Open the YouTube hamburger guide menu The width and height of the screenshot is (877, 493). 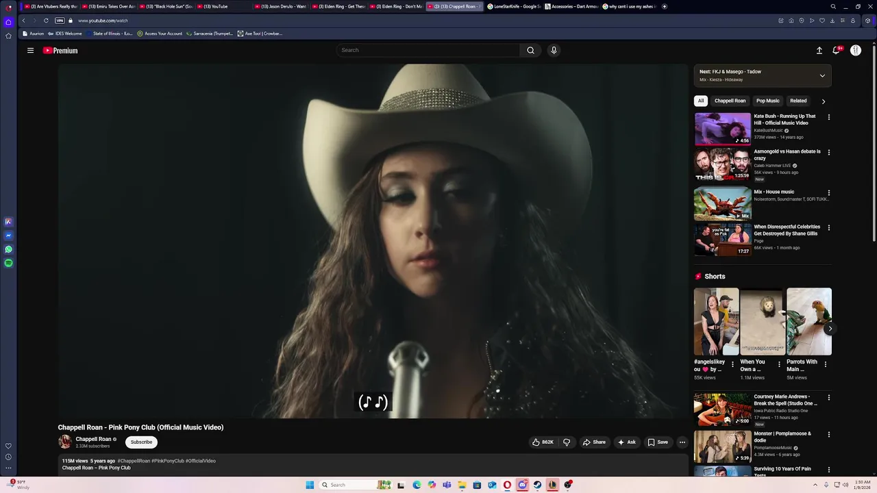click(x=30, y=50)
